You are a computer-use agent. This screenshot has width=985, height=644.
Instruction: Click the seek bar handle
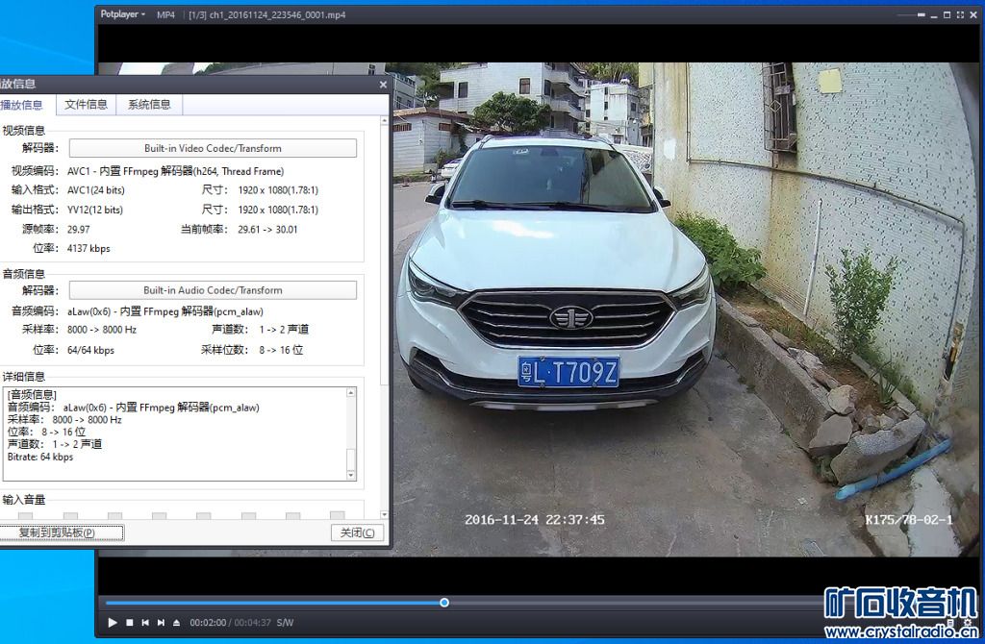click(x=444, y=603)
